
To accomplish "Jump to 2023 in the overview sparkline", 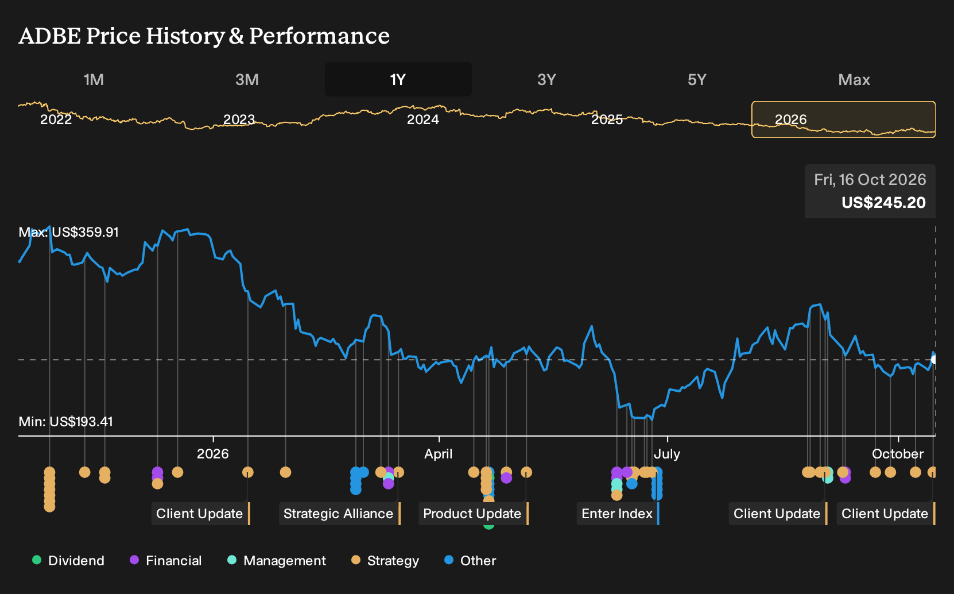I will click(x=239, y=119).
